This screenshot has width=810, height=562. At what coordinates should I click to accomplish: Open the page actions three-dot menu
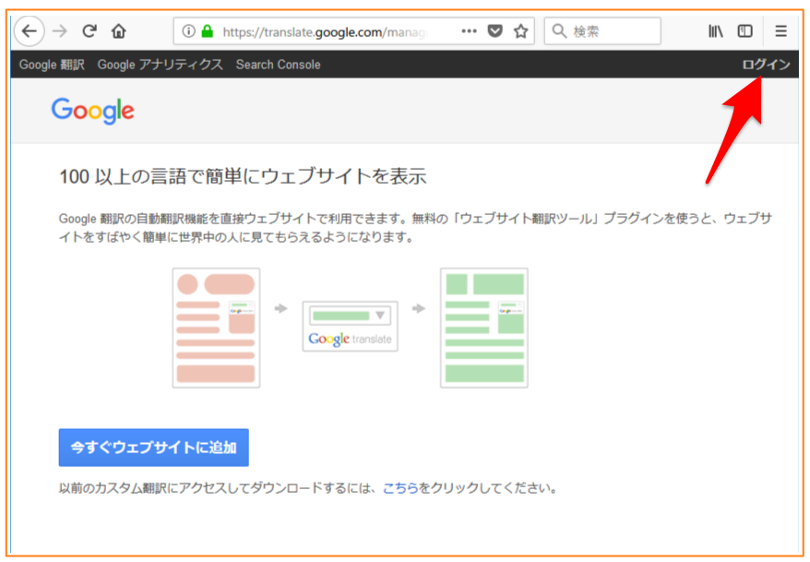[469, 31]
